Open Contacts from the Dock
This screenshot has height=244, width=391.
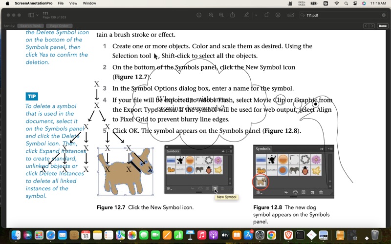click(x=74, y=235)
